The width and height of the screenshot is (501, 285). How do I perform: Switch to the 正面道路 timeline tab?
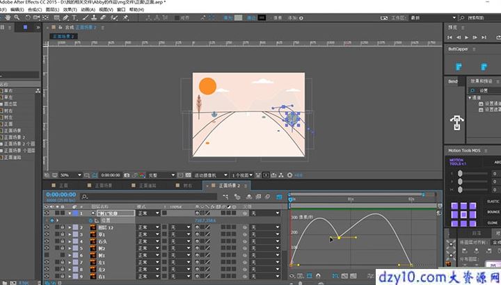(x=148, y=186)
